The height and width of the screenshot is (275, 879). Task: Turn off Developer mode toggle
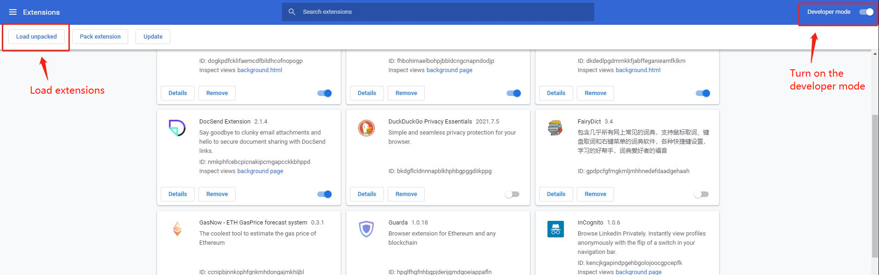click(866, 12)
